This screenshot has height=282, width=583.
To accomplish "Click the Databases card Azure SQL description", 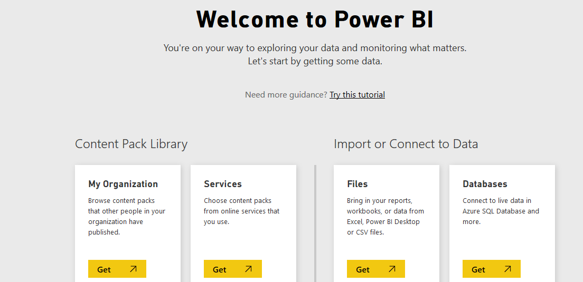I will pyautogui.click(x=501, y=211).
